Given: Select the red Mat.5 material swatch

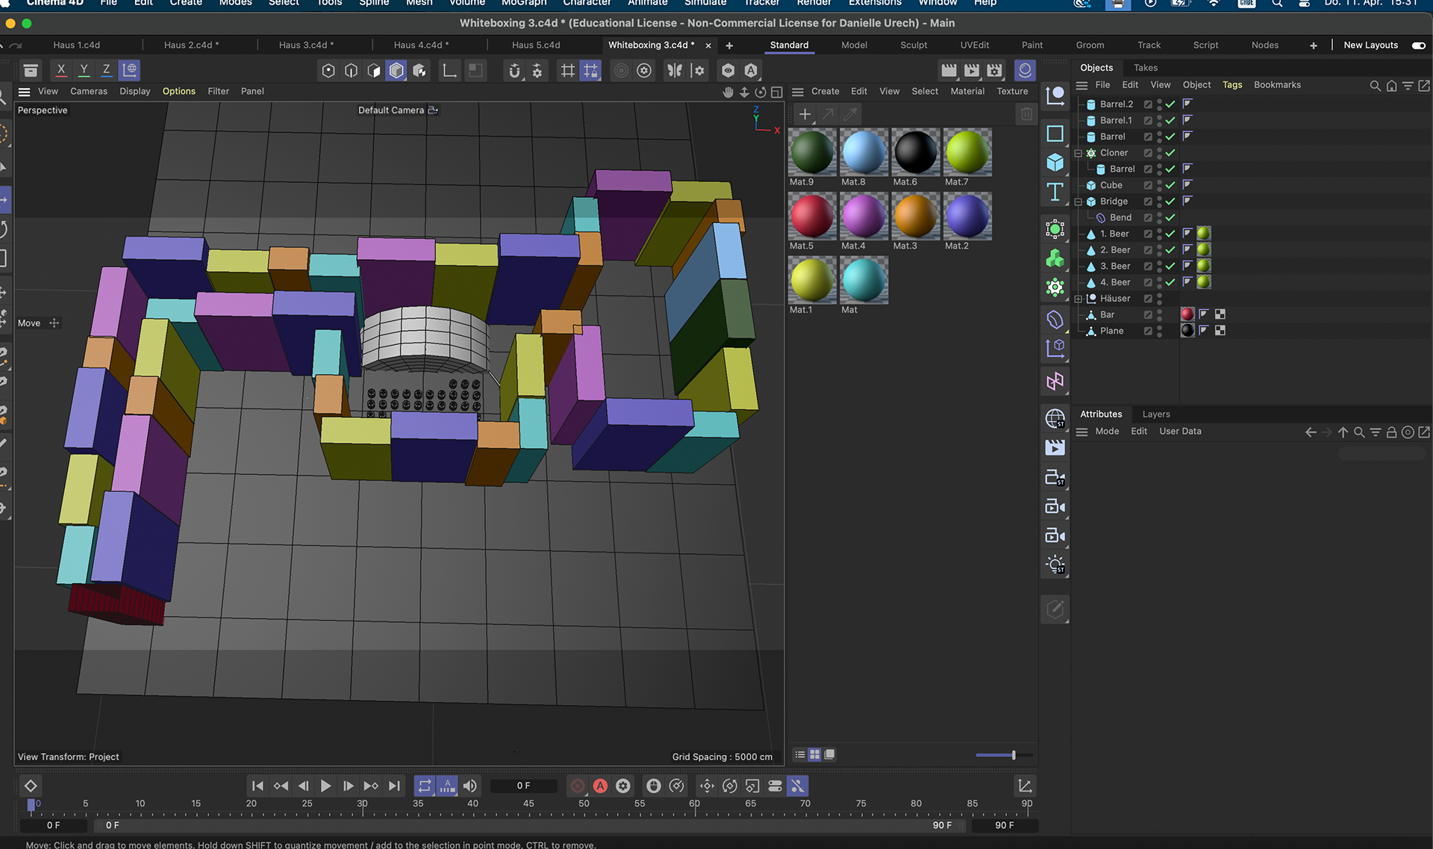Looking at the screenshot, I should tap(811, 217).
